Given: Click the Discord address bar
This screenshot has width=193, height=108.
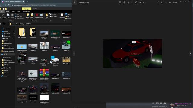Looking at the screenshot, I should tap(42, 5).
